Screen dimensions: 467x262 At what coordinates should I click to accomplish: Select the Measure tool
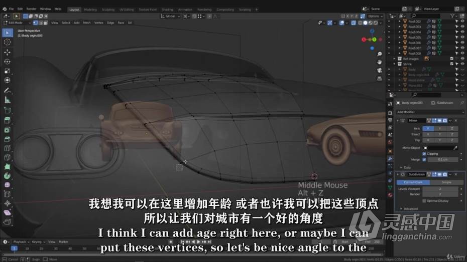tap(8, 100)
